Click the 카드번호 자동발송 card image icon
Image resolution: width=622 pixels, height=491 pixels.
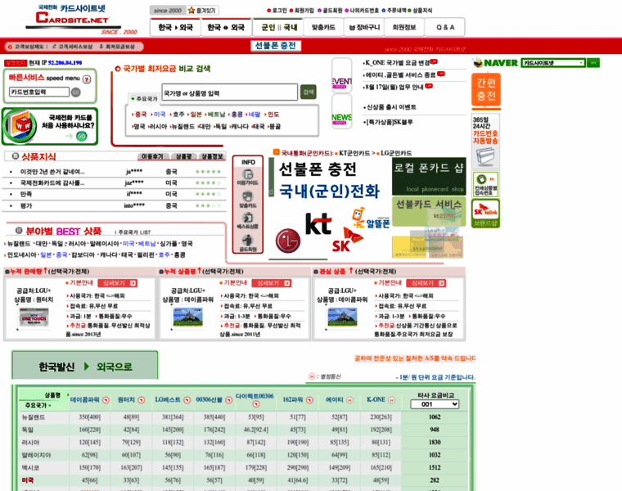(485, 157)
